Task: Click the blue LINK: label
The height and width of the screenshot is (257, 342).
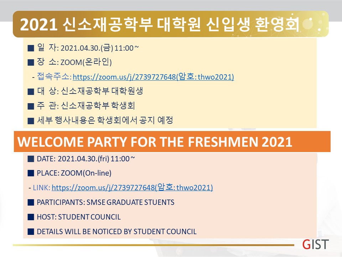Action: (42, 188)
